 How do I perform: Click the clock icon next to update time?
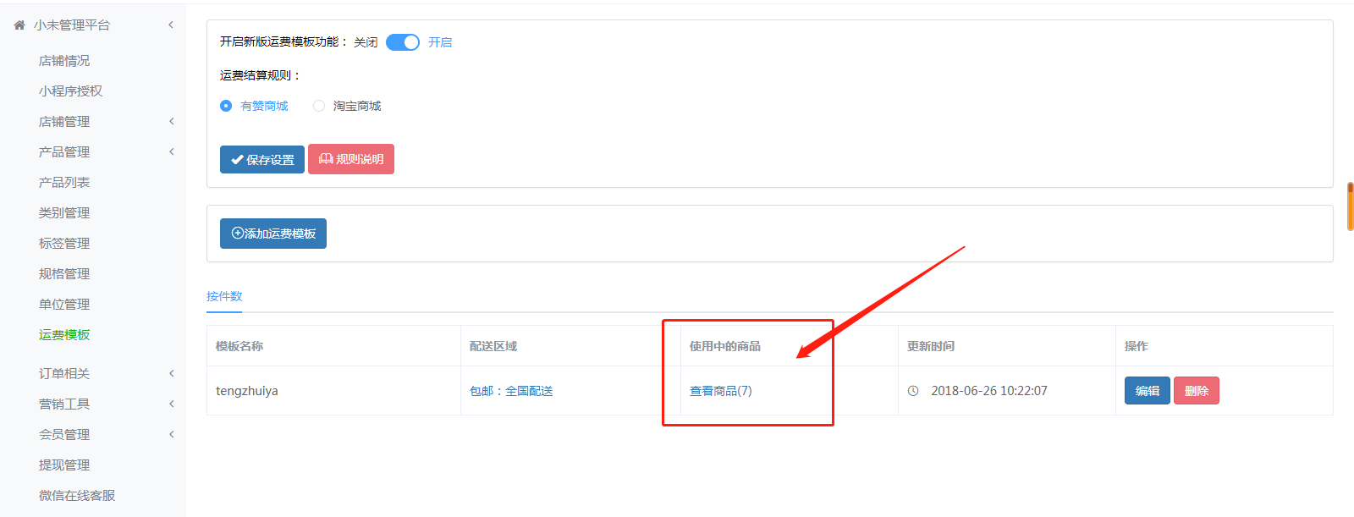point(913,391)
